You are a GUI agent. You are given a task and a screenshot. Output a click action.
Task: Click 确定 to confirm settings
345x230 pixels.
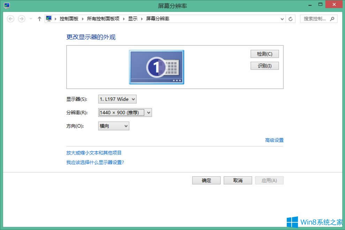206,180
